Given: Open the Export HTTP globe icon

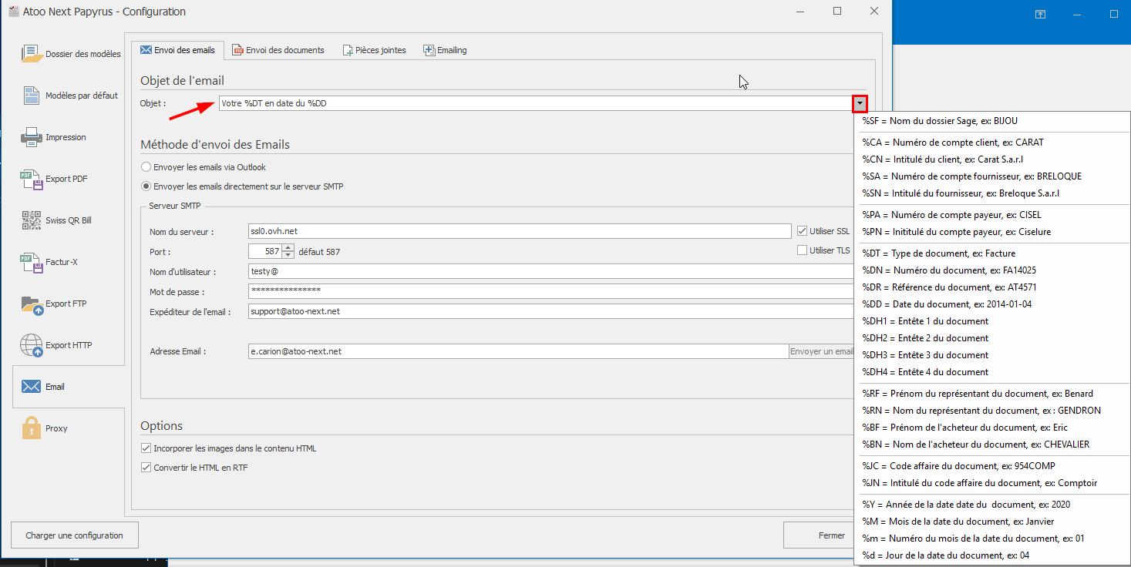Looking at the screenshot, I should pyautogui.click(x=32, y=345).
